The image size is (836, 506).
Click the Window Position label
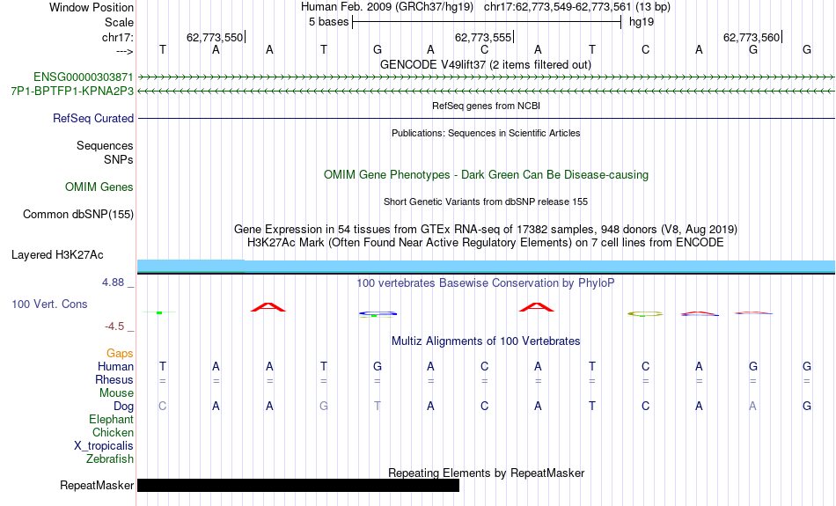92,7
